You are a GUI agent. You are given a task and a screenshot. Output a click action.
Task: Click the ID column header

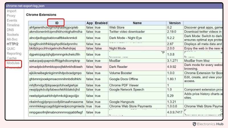[57, 23]
